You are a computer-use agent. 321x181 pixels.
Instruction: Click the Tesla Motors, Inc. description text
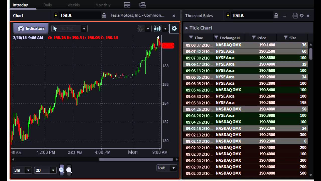coord(137,16)
